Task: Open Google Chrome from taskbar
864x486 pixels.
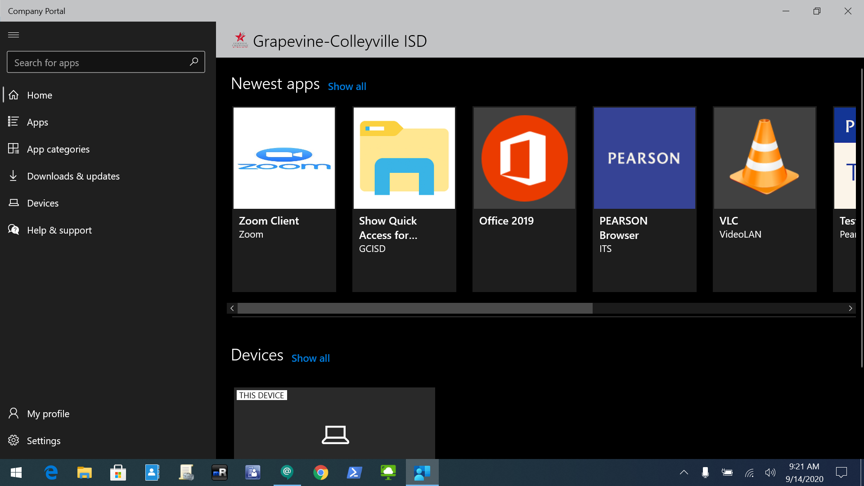Action: click(320, 472)
